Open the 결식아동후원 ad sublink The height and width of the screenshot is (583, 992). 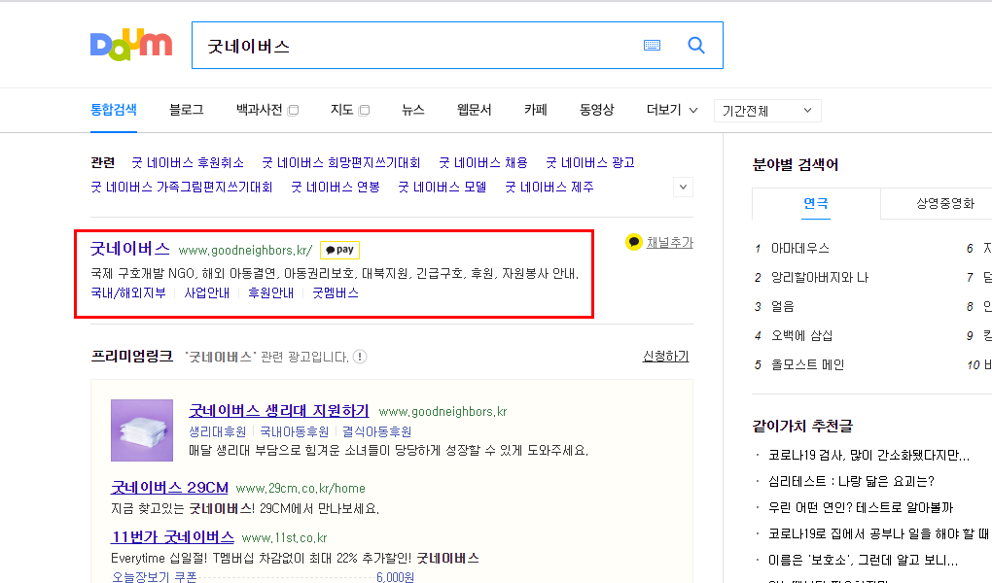pyautogui.click(x=377, y=431)
